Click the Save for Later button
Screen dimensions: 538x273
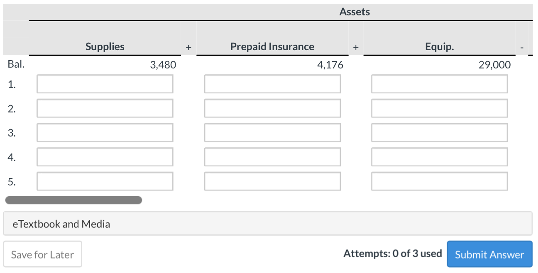tap(43, 254)
